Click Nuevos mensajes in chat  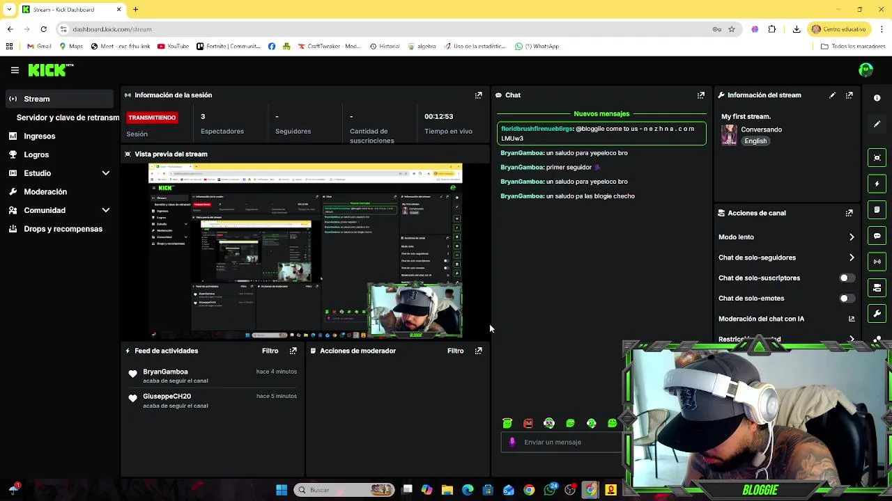pyautogui.click(x=601, y=113)
